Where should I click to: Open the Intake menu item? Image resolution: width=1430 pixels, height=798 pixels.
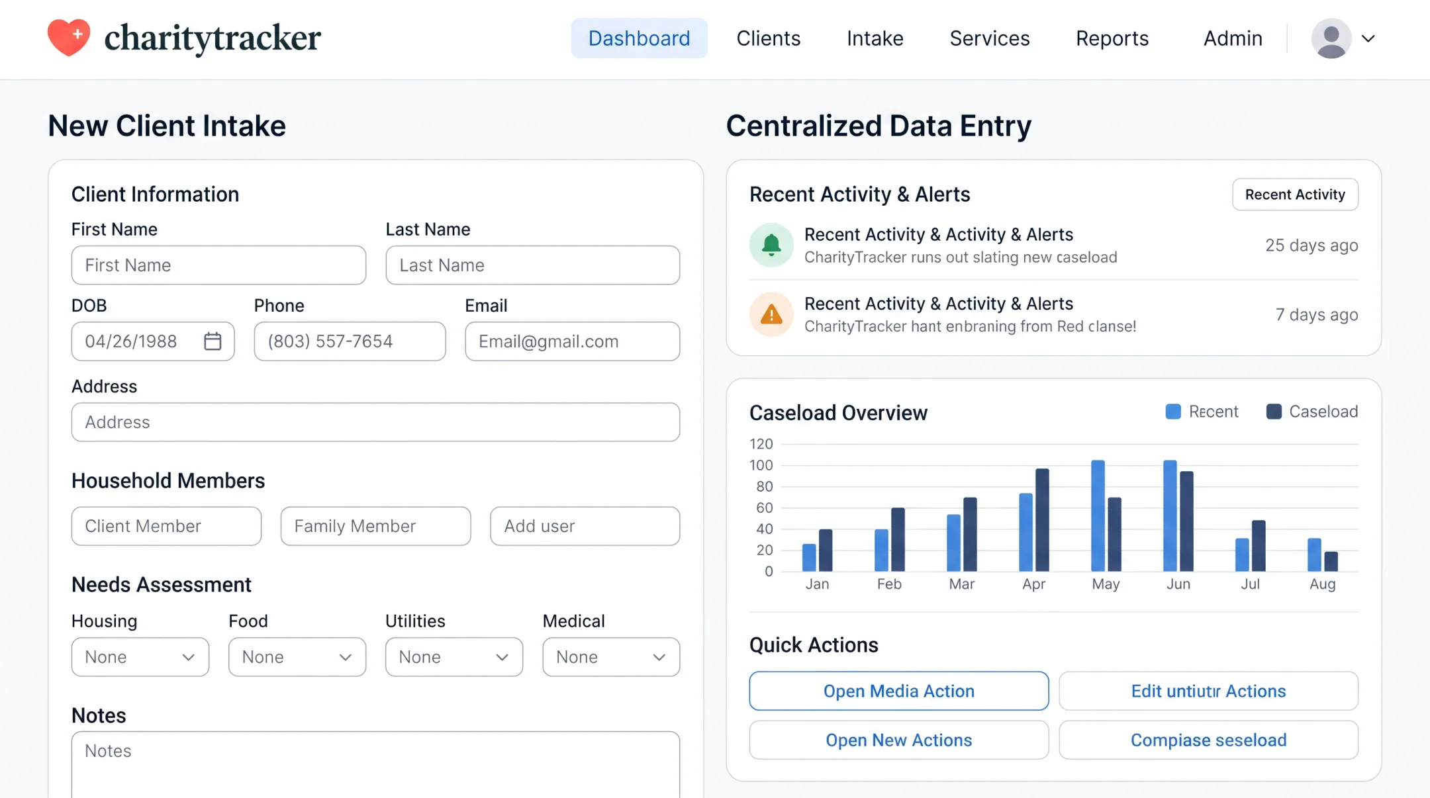(x=875, y=38)
